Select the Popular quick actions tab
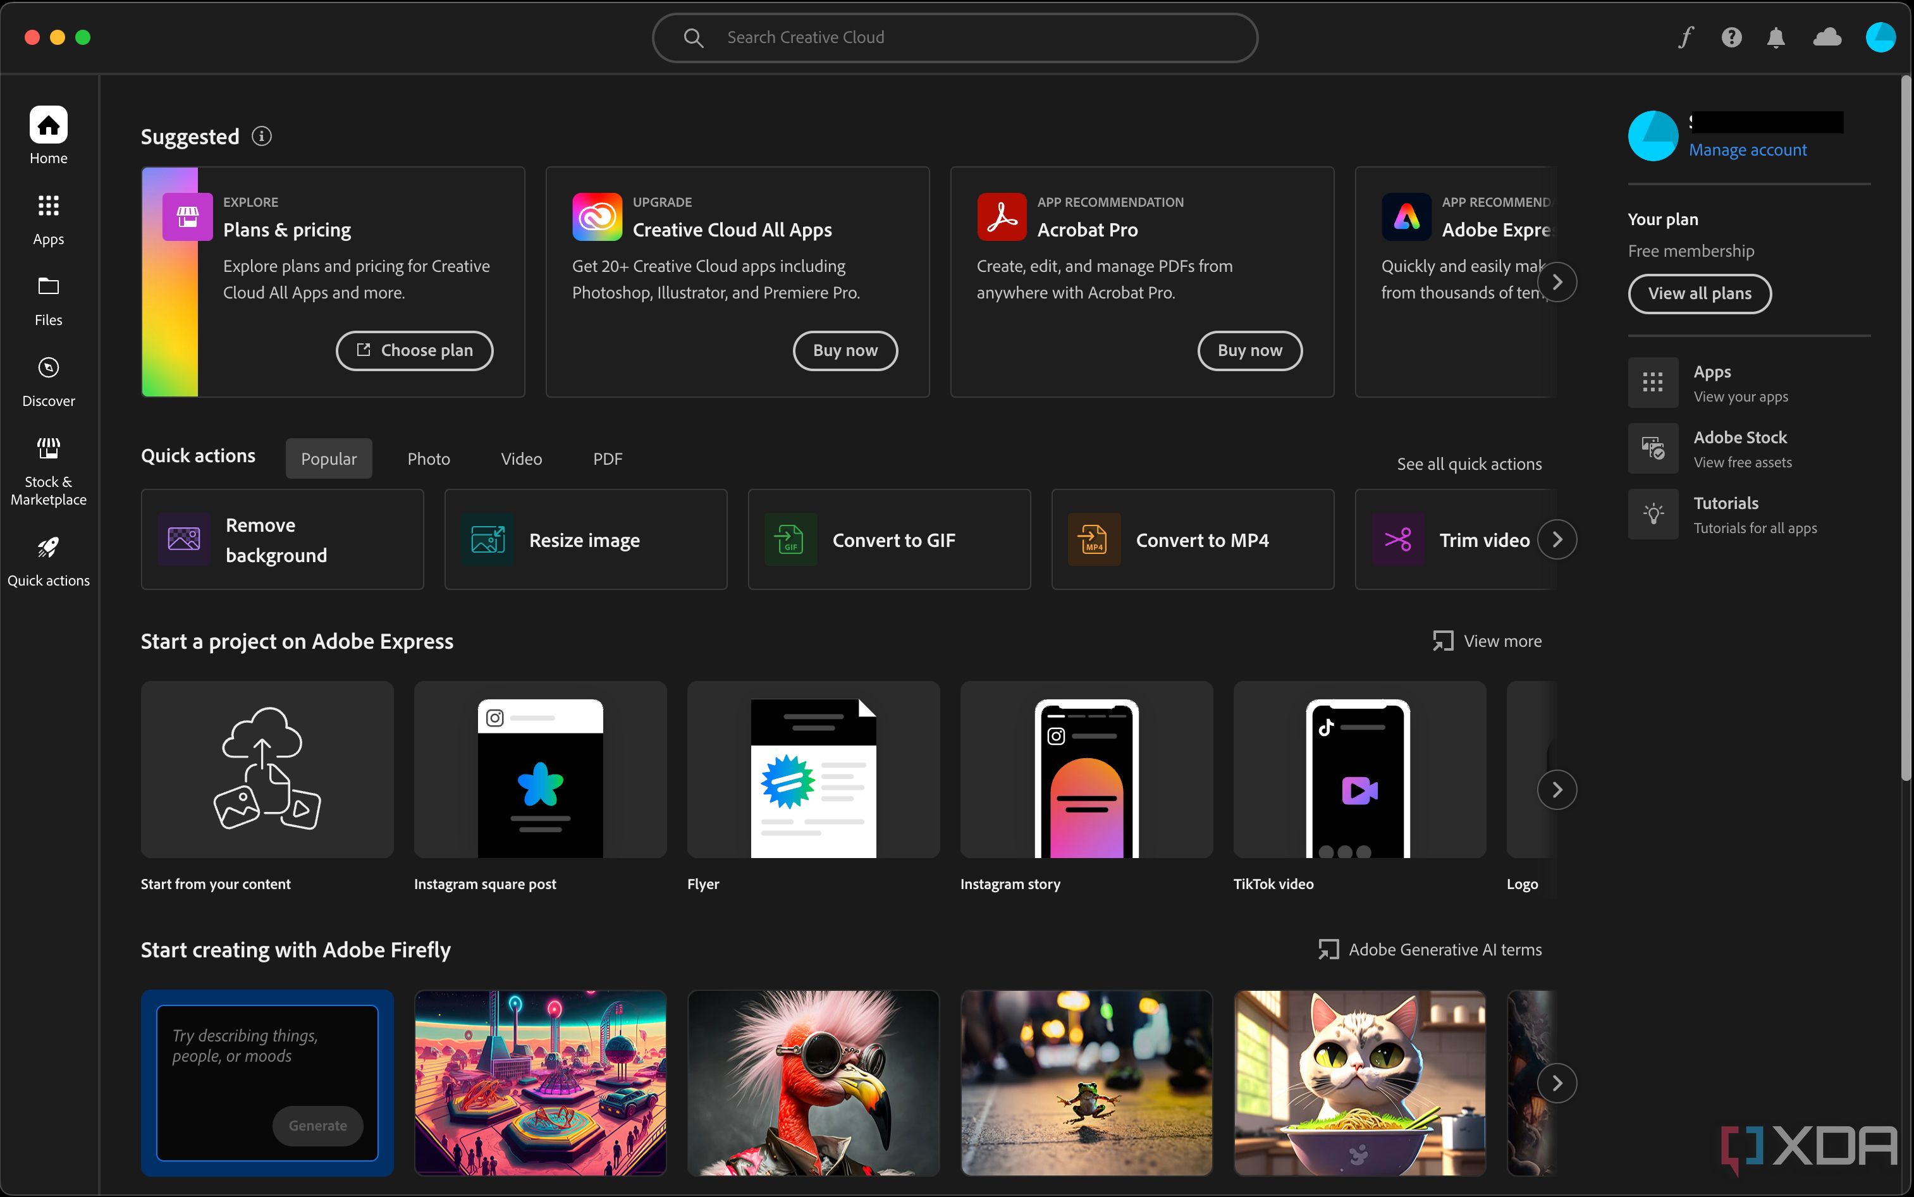1914x1197 pixels. pyautogui.click(x=329, y=458)
